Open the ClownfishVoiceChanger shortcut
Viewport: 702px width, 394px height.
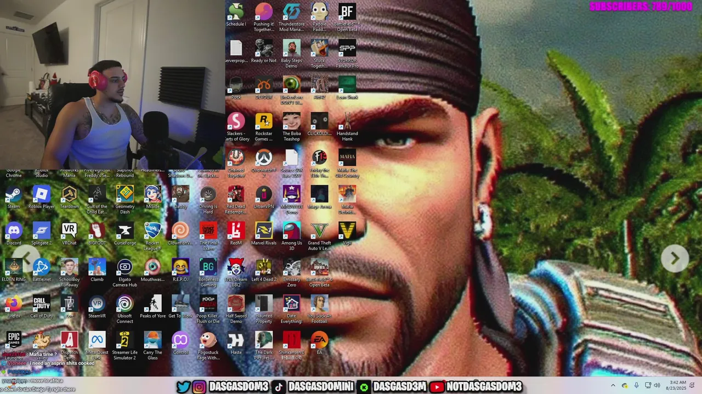(180, 234)
